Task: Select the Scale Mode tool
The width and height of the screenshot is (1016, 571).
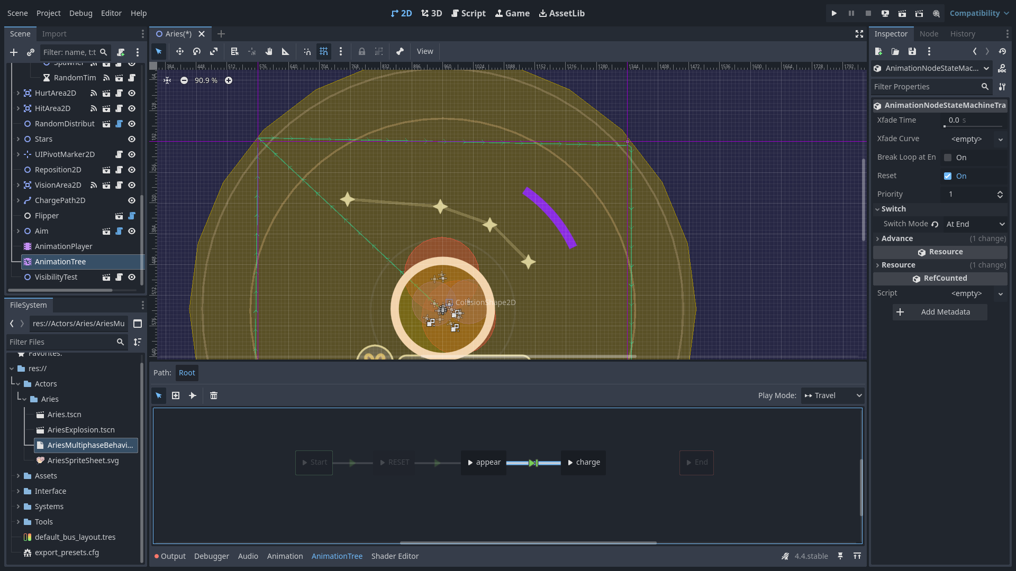Action: [x=214, y=51]
